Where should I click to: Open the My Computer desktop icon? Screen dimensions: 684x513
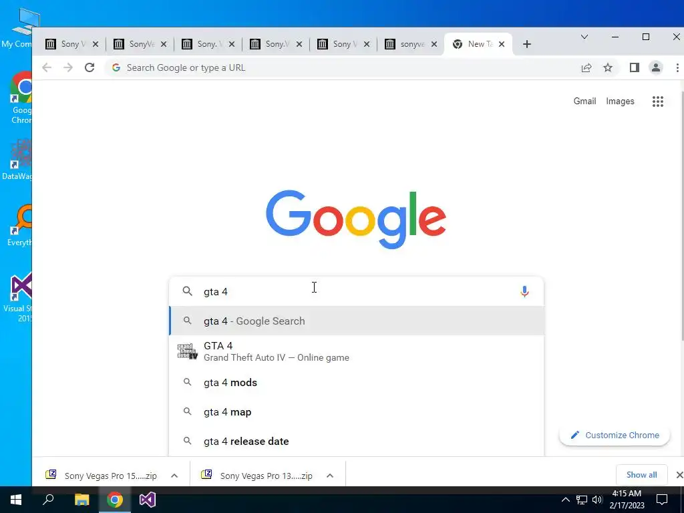pos(17,28)
